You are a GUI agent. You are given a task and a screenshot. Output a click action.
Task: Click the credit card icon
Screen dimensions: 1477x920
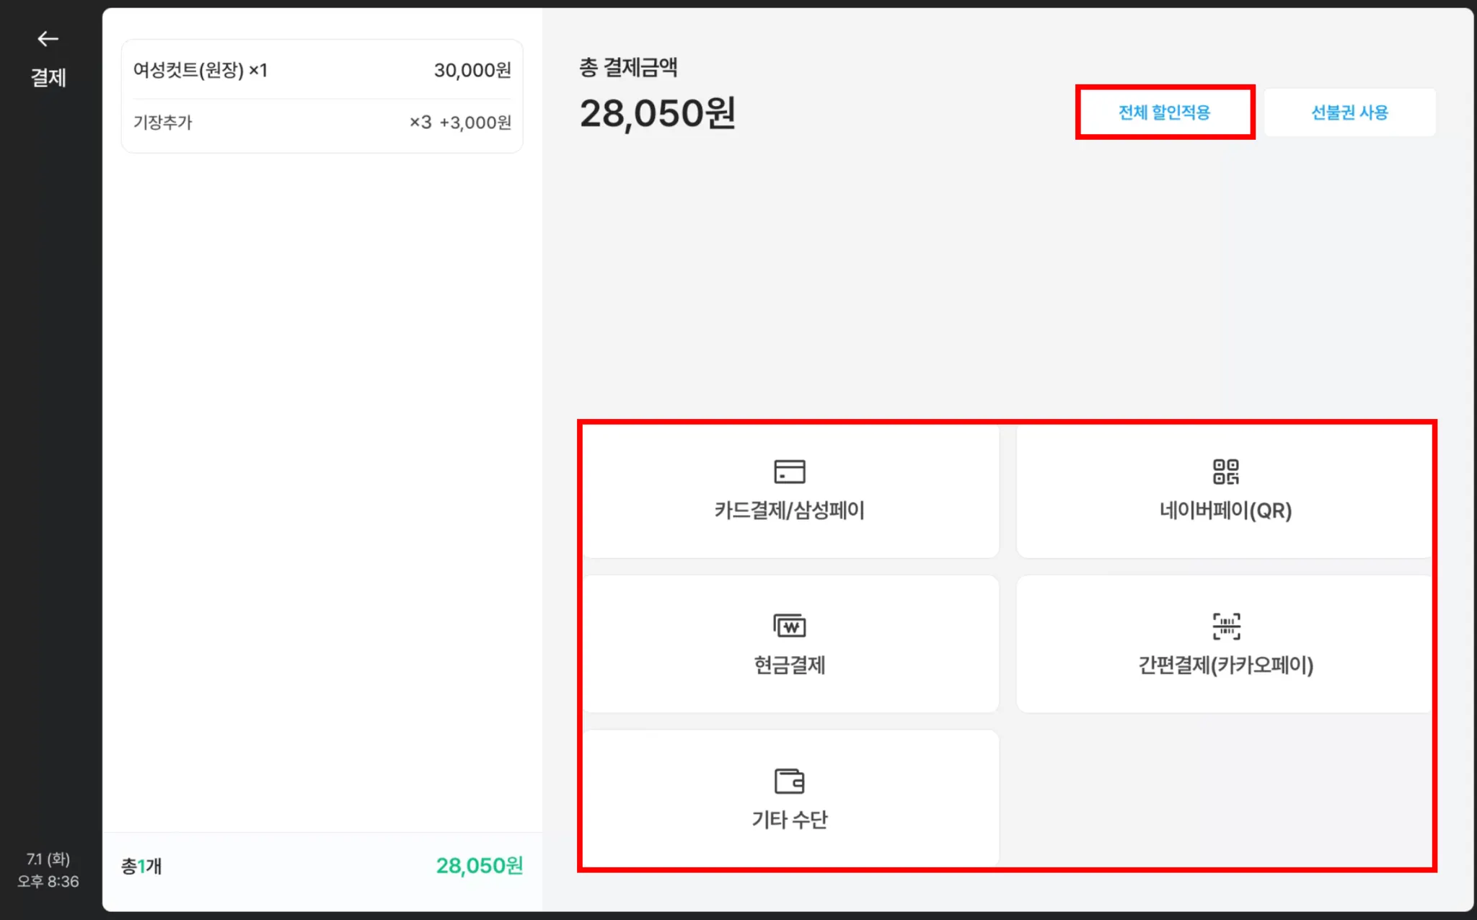(x=789, y=472)
